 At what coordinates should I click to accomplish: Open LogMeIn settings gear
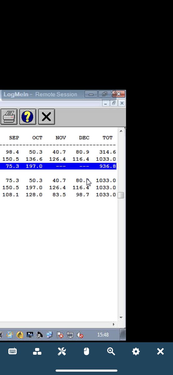coord(136,352)
